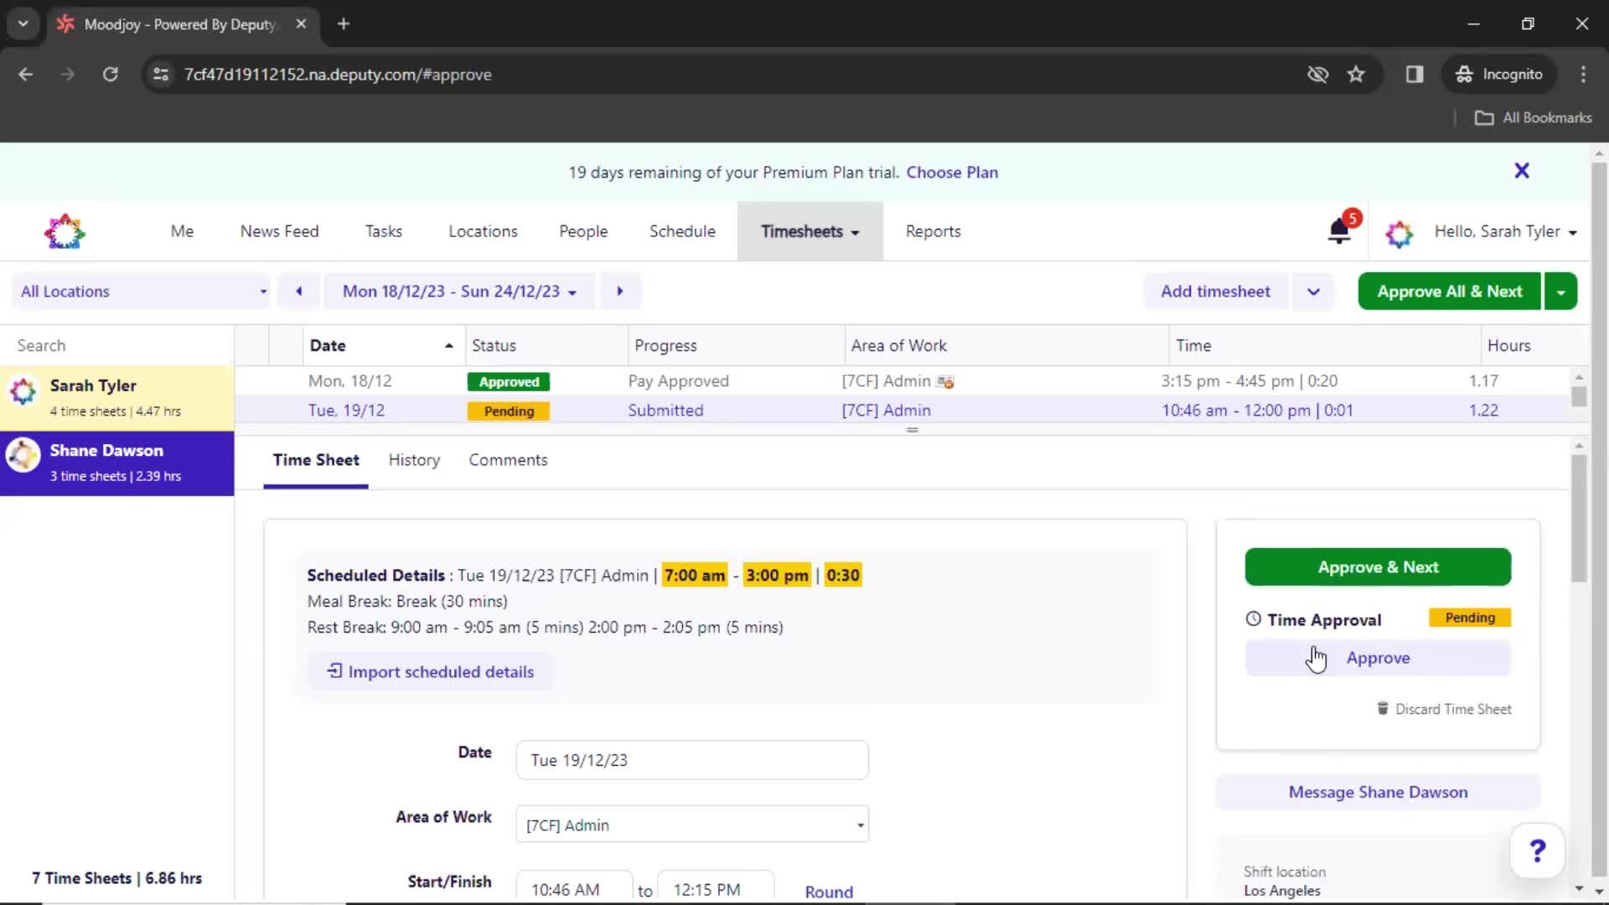Click the next week navigation arrow
Screen dimensions: 1609x905
(x=620, y=291)
